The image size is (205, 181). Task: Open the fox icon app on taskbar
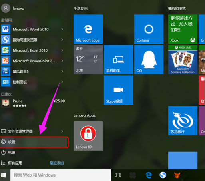[x=177, y=175]
